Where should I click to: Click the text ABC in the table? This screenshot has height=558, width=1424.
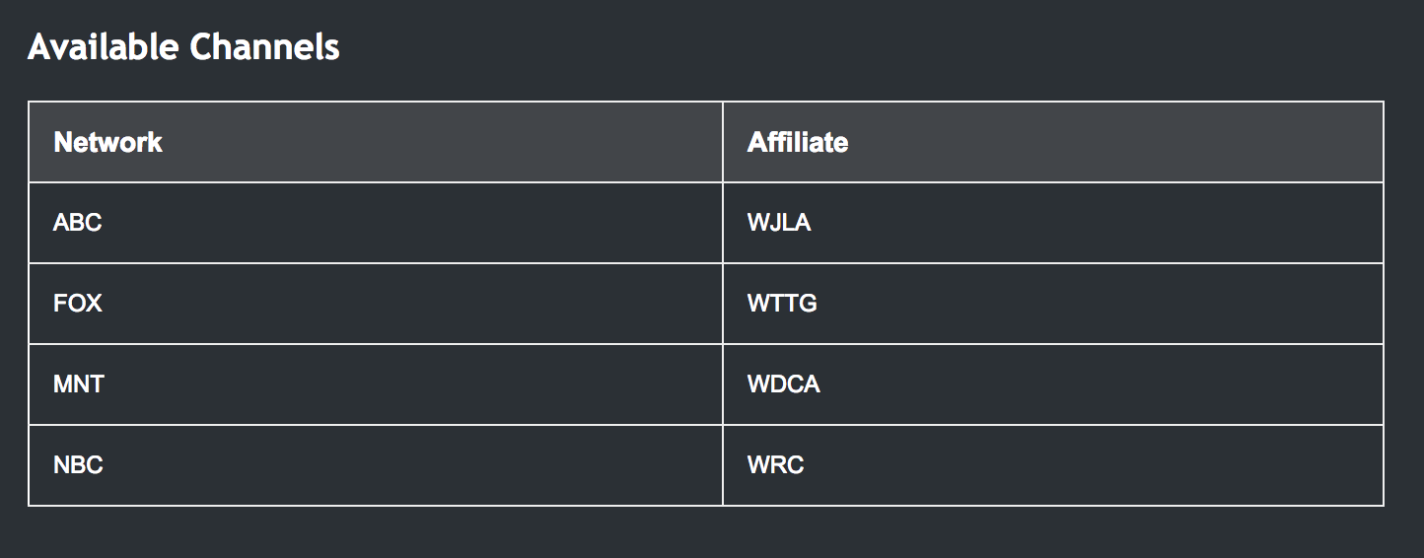click(x=78, y=223)
